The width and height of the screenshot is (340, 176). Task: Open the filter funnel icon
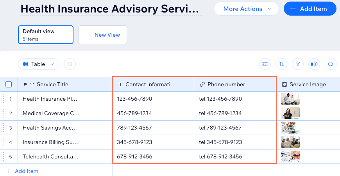tap(298, 64)
